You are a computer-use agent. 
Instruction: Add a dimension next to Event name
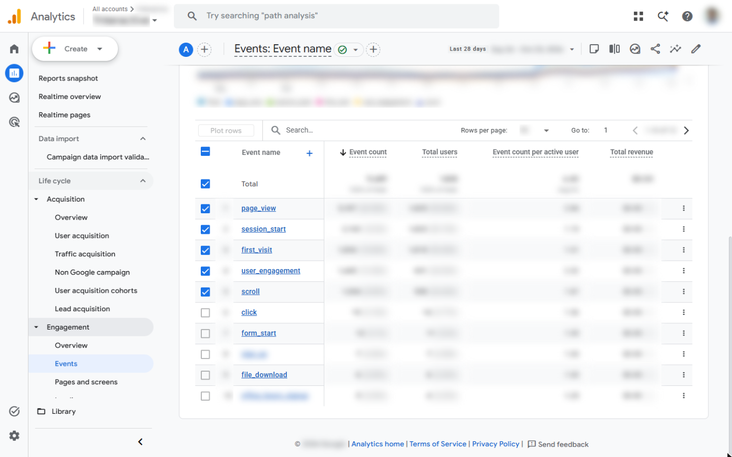pos(309,153)
